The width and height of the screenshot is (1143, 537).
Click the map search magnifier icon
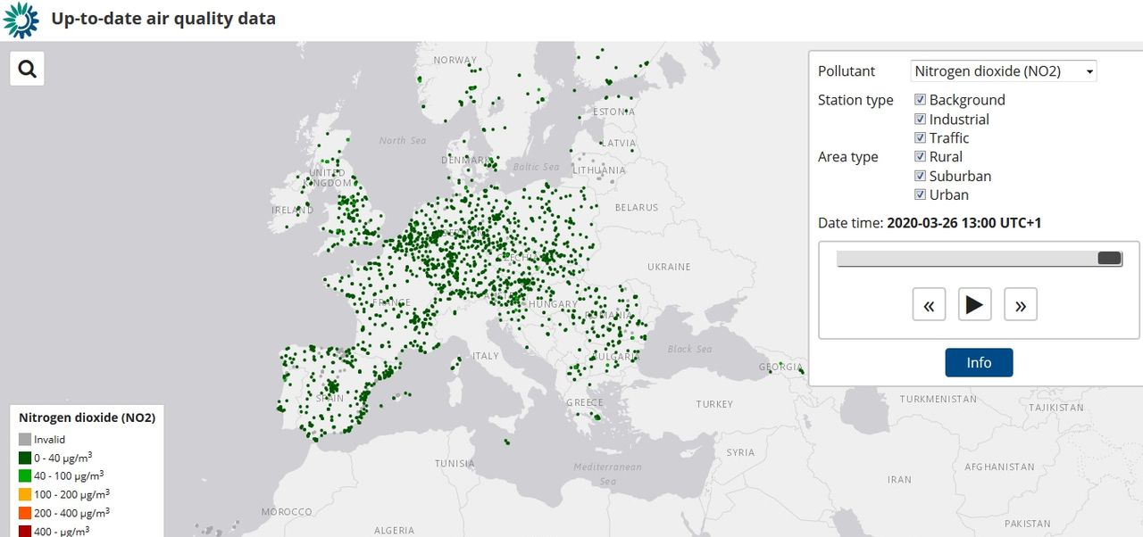point(27,69)
